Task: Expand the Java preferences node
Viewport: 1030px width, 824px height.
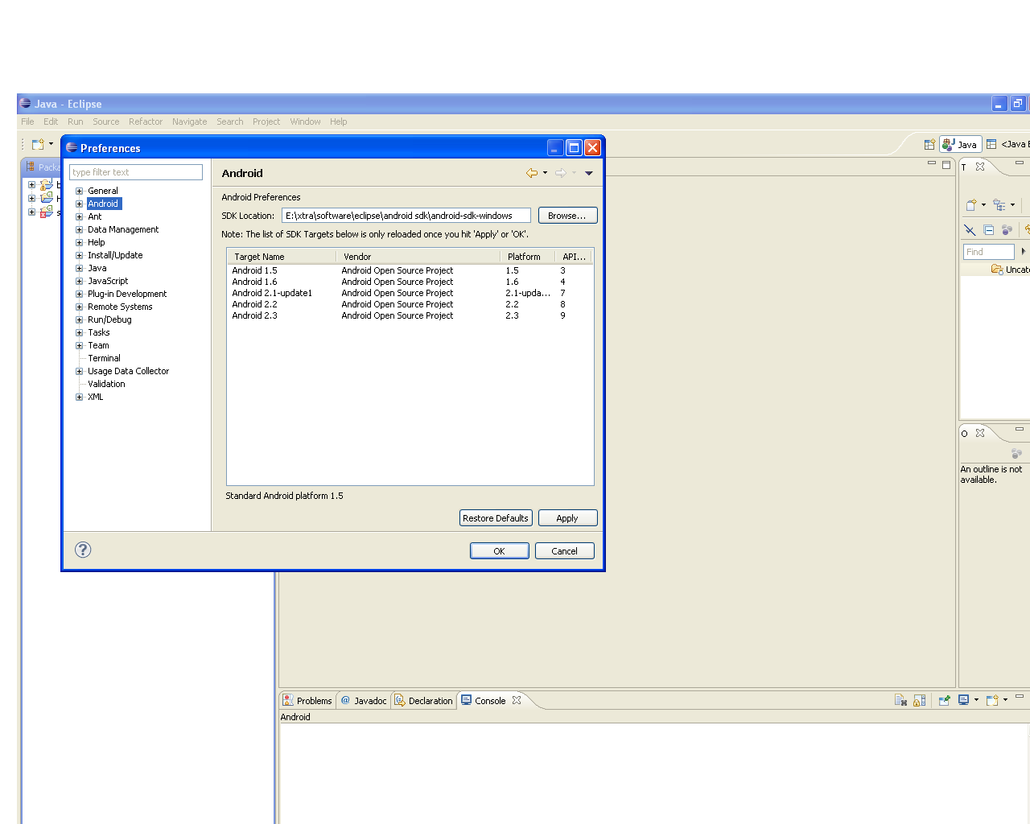Action: (80, 269)
